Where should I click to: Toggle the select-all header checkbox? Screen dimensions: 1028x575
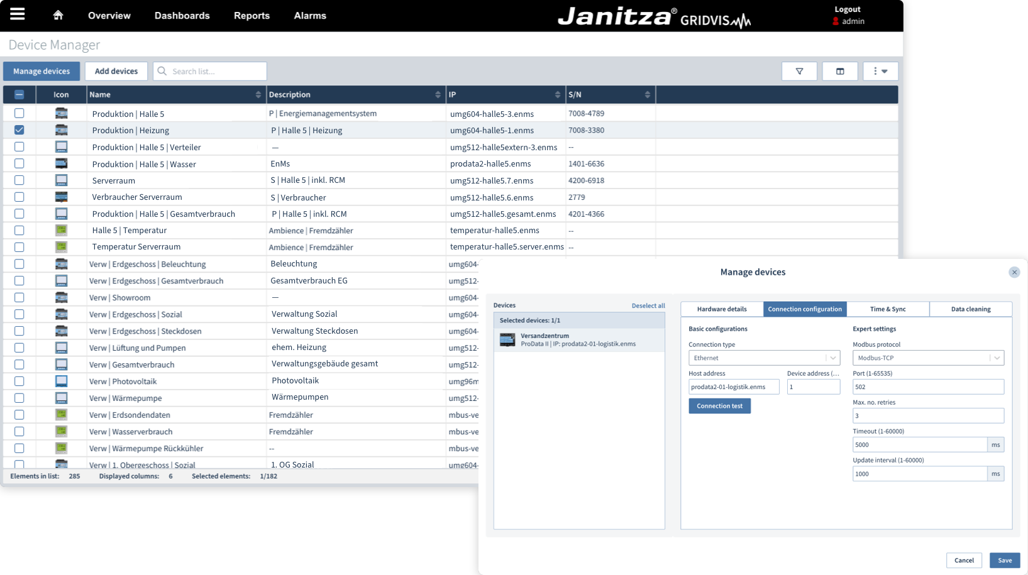coord(19,95)
